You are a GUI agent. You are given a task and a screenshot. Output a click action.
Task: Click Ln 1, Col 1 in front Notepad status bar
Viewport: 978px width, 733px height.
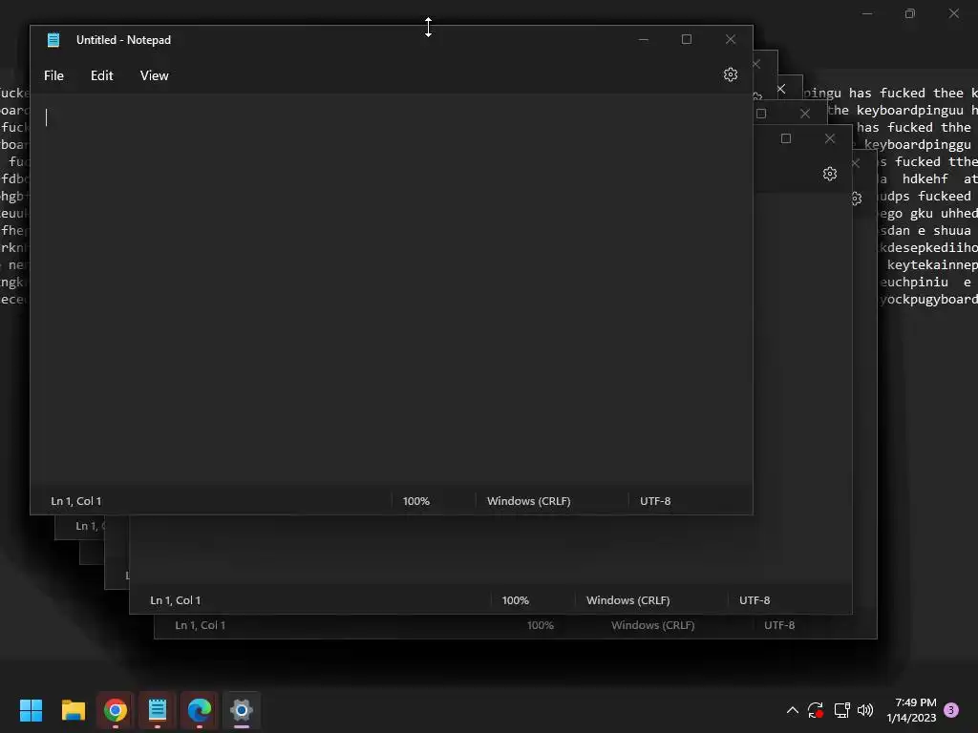click(76, 501)
